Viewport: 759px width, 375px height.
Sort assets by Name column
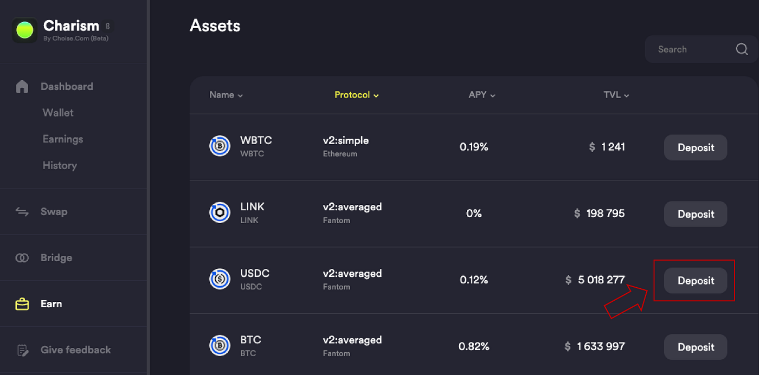pyautogui.click(x=226, y=95)
